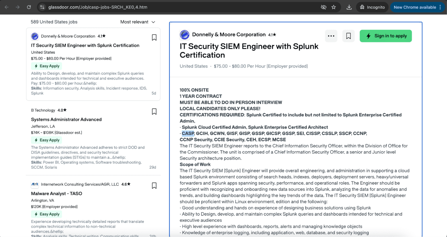Click inside the browser address bar
The width and height of the screenshot is (447, 237).
(x=116, y=7)
